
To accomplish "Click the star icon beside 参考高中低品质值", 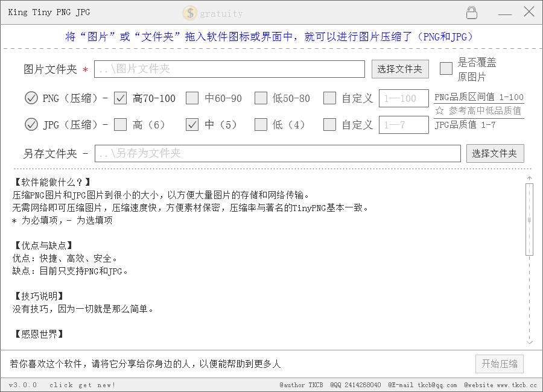I will coord(439,111).
